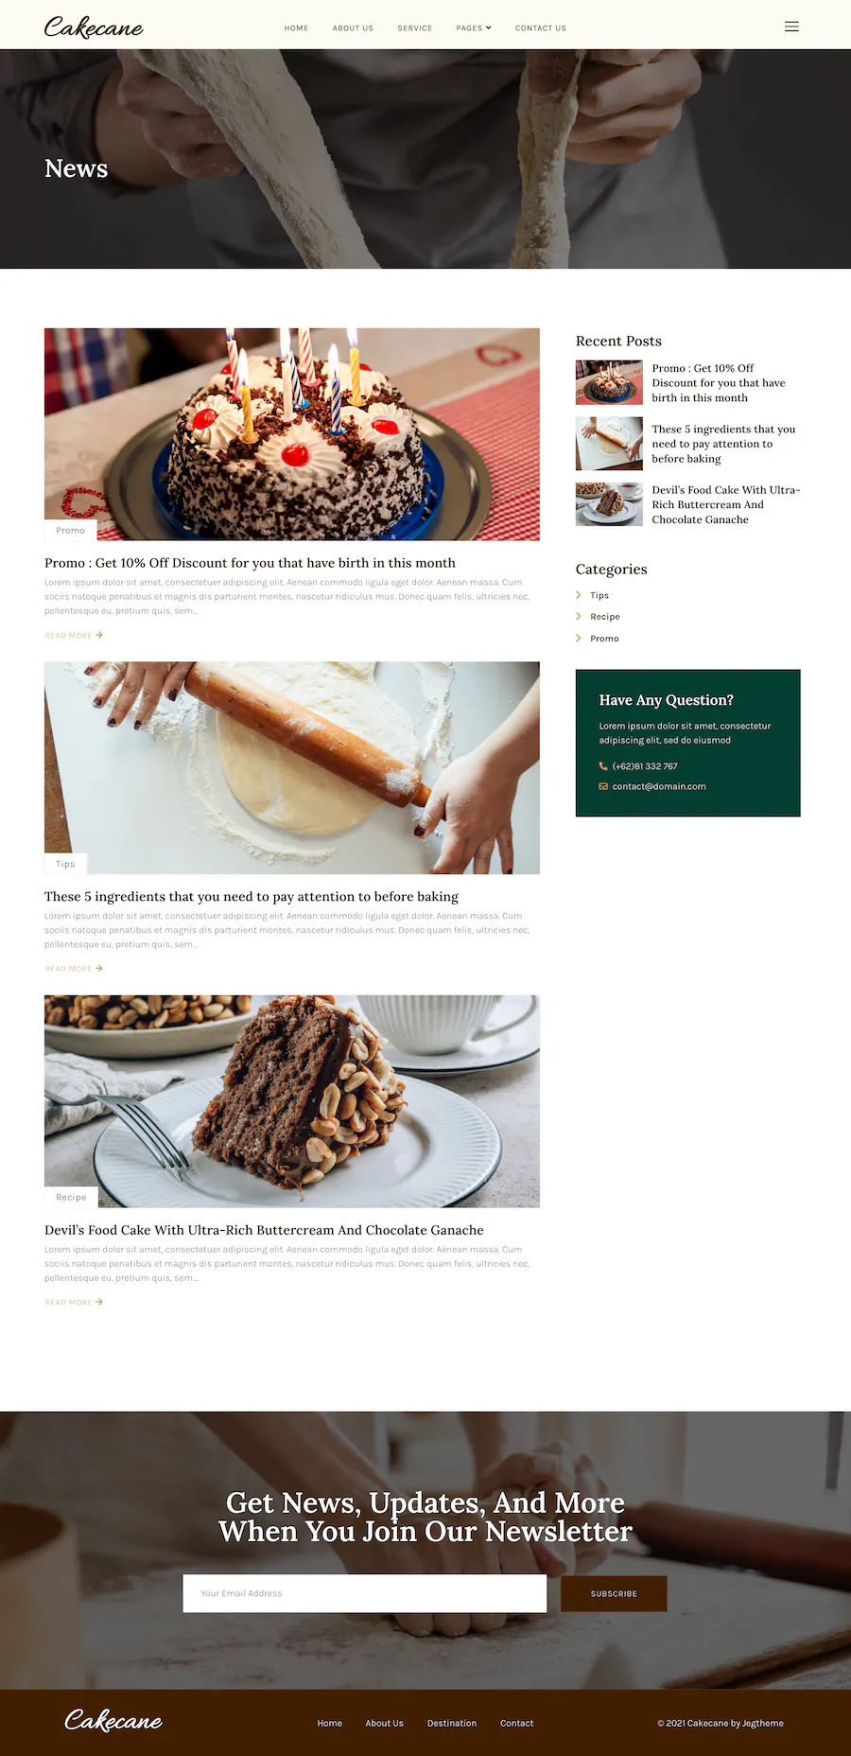Click the Cakecane logo in the footer
Image resolution: width=851 pixels, height=1756 pixels.
point(113,1720)
